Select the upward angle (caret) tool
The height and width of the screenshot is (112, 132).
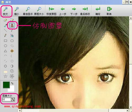pyautogui.click(x=6, y=56)
